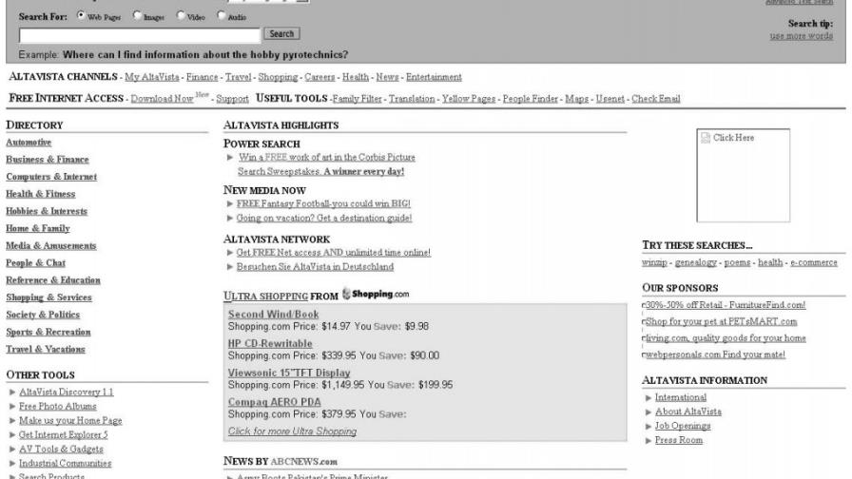Click the arrow bullet beside AV Tools & Gadgets
The width and height of the screenshot is (852, 479).
pyautogui.click(x=12, y=450)
